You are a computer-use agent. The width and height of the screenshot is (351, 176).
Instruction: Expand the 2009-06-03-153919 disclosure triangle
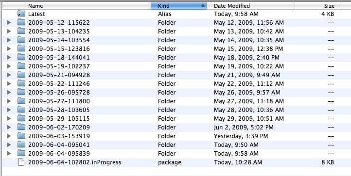pyautogui.click(x=9, y=136)
